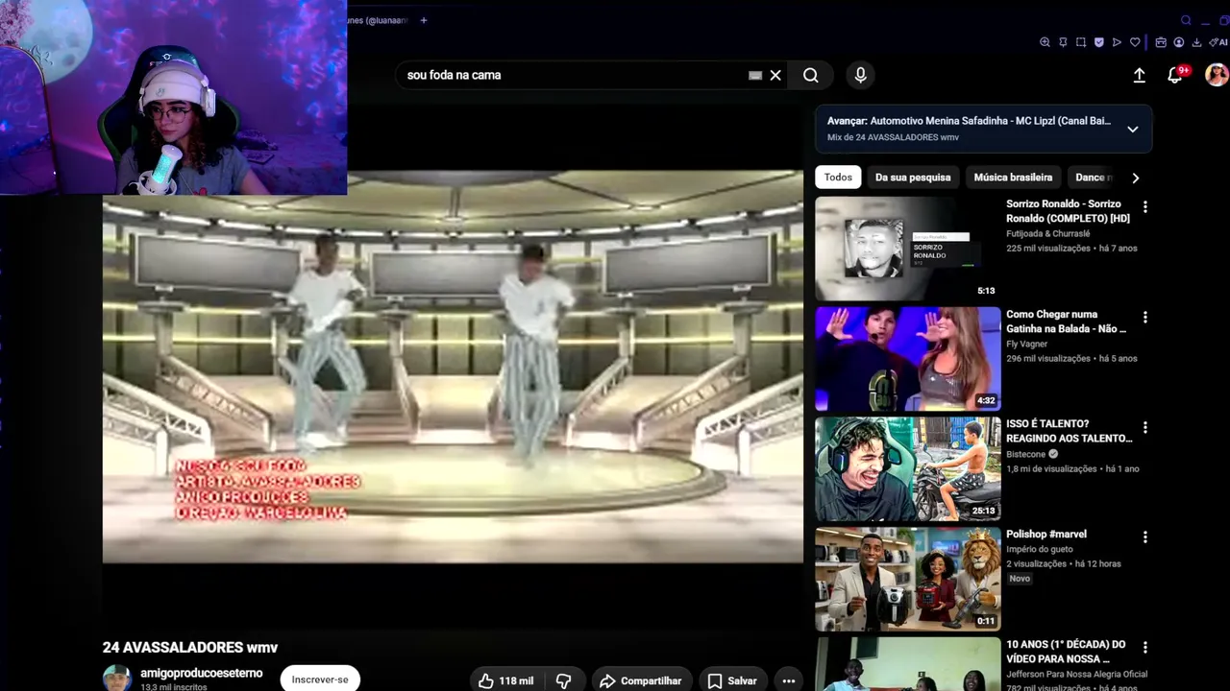
Task: Click the browser tab search magnifier
Action: coord(1186,20)
